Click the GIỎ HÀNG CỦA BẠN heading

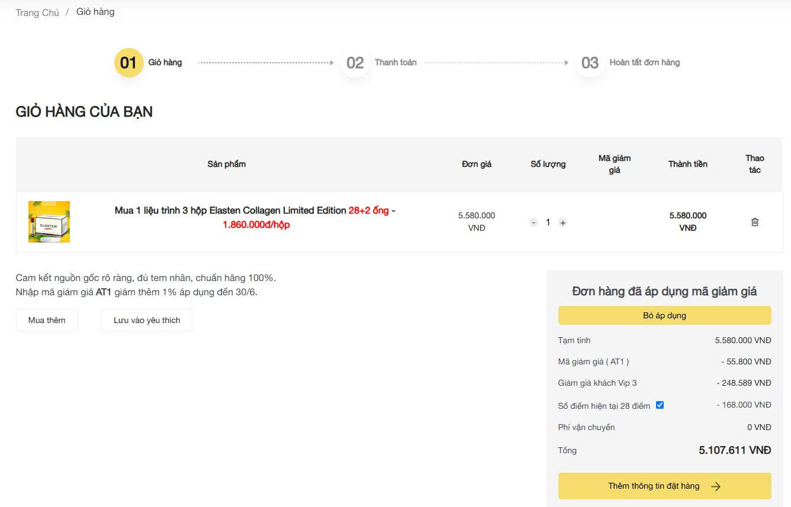pyautogui.click(x=84, y=112)
